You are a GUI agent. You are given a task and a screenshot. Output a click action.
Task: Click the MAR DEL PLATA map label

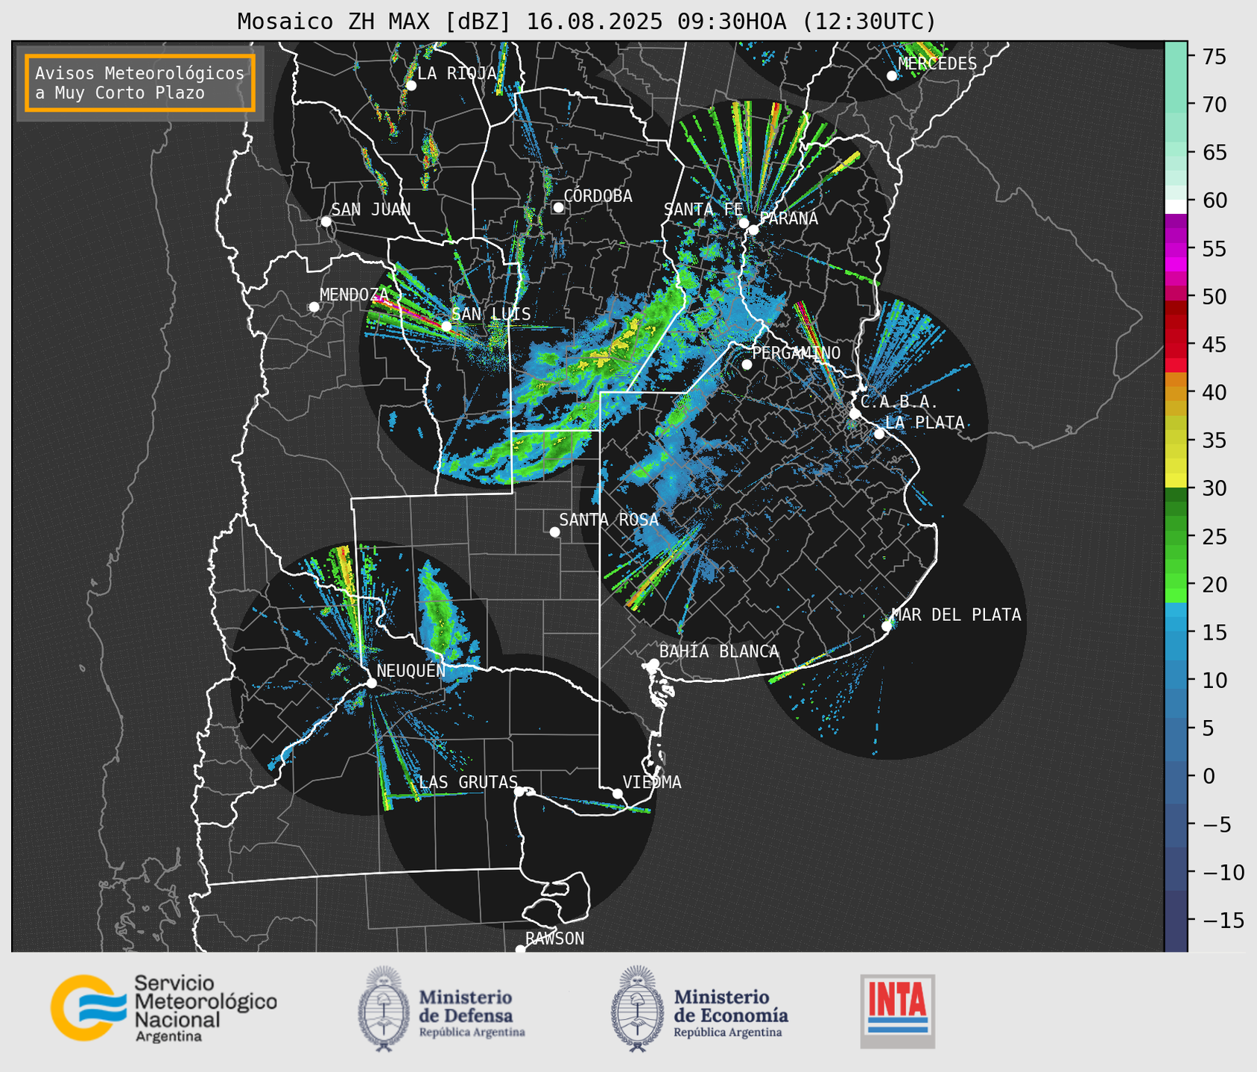[x=956, y=614]
